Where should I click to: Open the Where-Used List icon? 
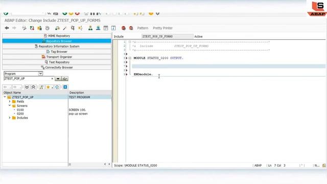click(x=81, y=28)
